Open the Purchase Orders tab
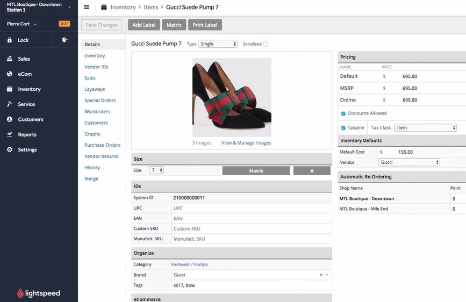The image size is (466, 302). tap(102, 145)
